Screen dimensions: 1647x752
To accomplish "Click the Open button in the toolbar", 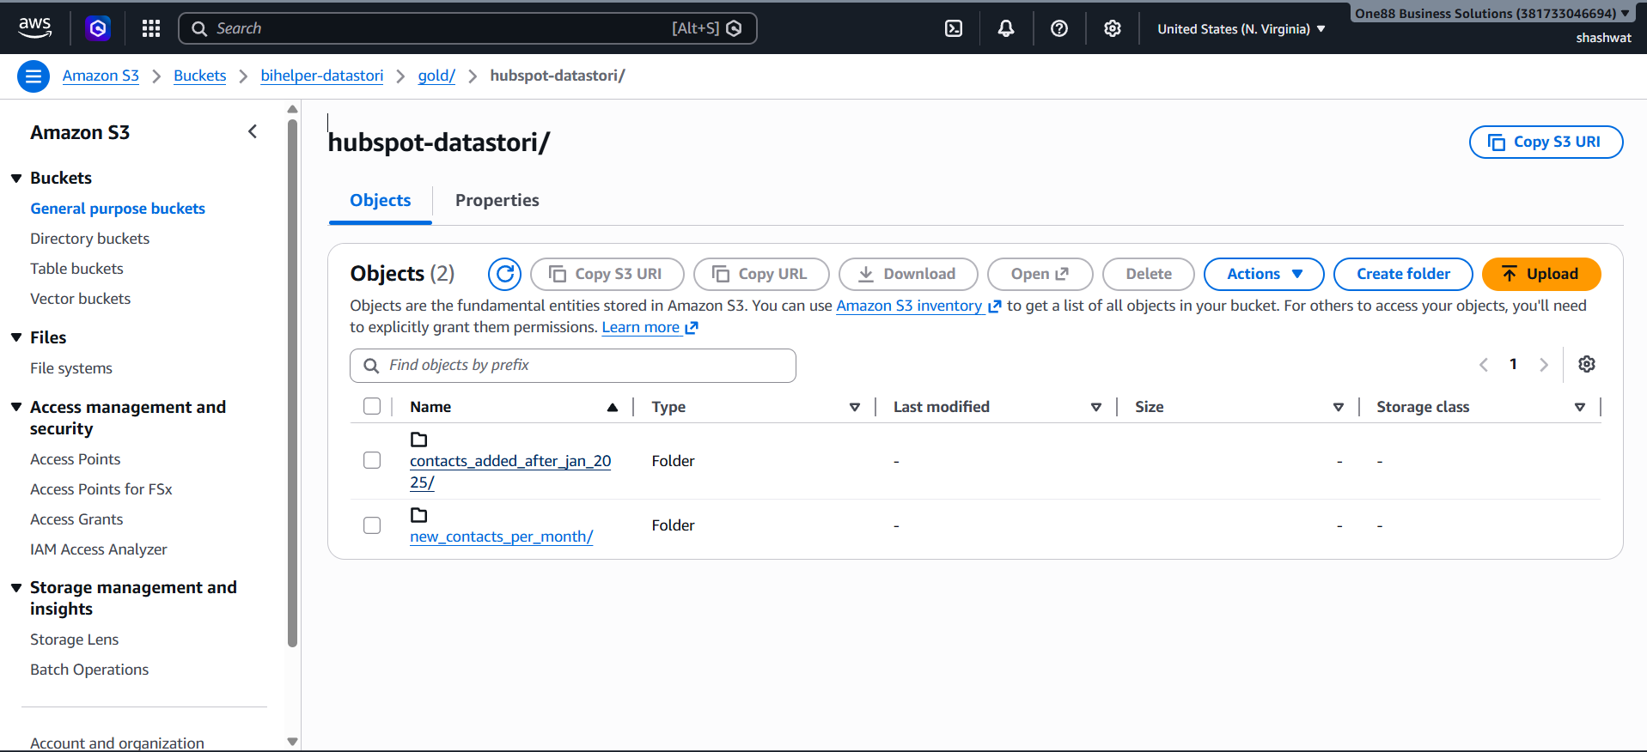I will coord(1040,274).
